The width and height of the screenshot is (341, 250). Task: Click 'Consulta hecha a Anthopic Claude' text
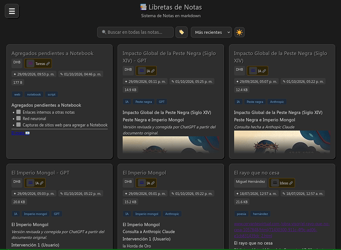[x=264, y=127]
